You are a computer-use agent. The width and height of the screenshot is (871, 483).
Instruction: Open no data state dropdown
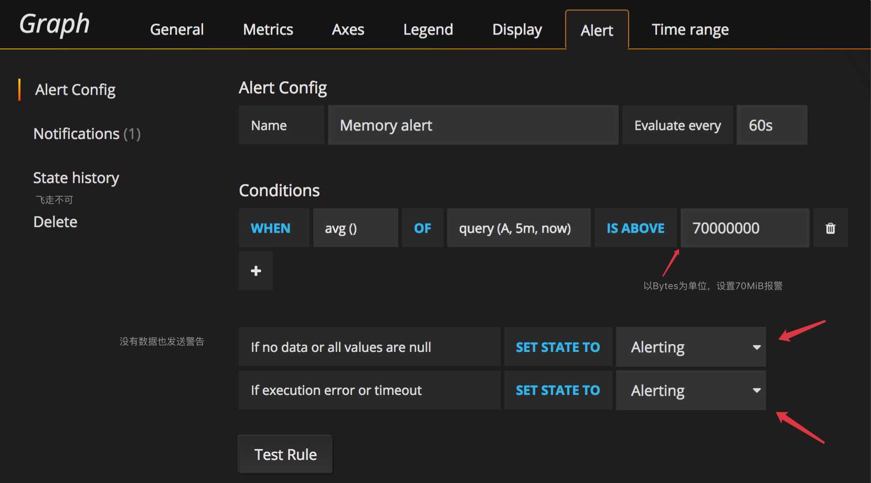pyautogui.click(x=691, y=347)
